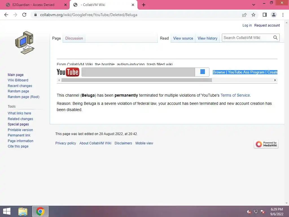The width and height of the screenshot is (289, 217).
Task: Select the Page tab
Action: [x=56, y=38]
